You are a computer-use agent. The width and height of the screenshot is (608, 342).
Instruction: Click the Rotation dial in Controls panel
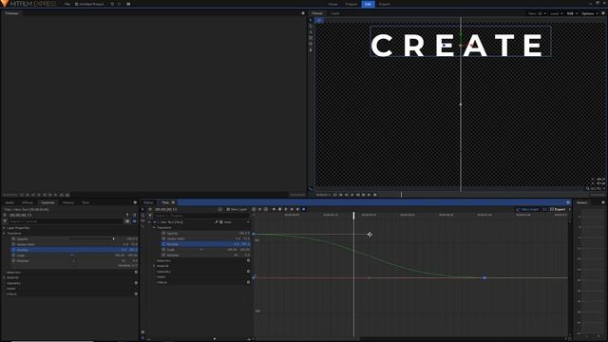click(73, 261)
